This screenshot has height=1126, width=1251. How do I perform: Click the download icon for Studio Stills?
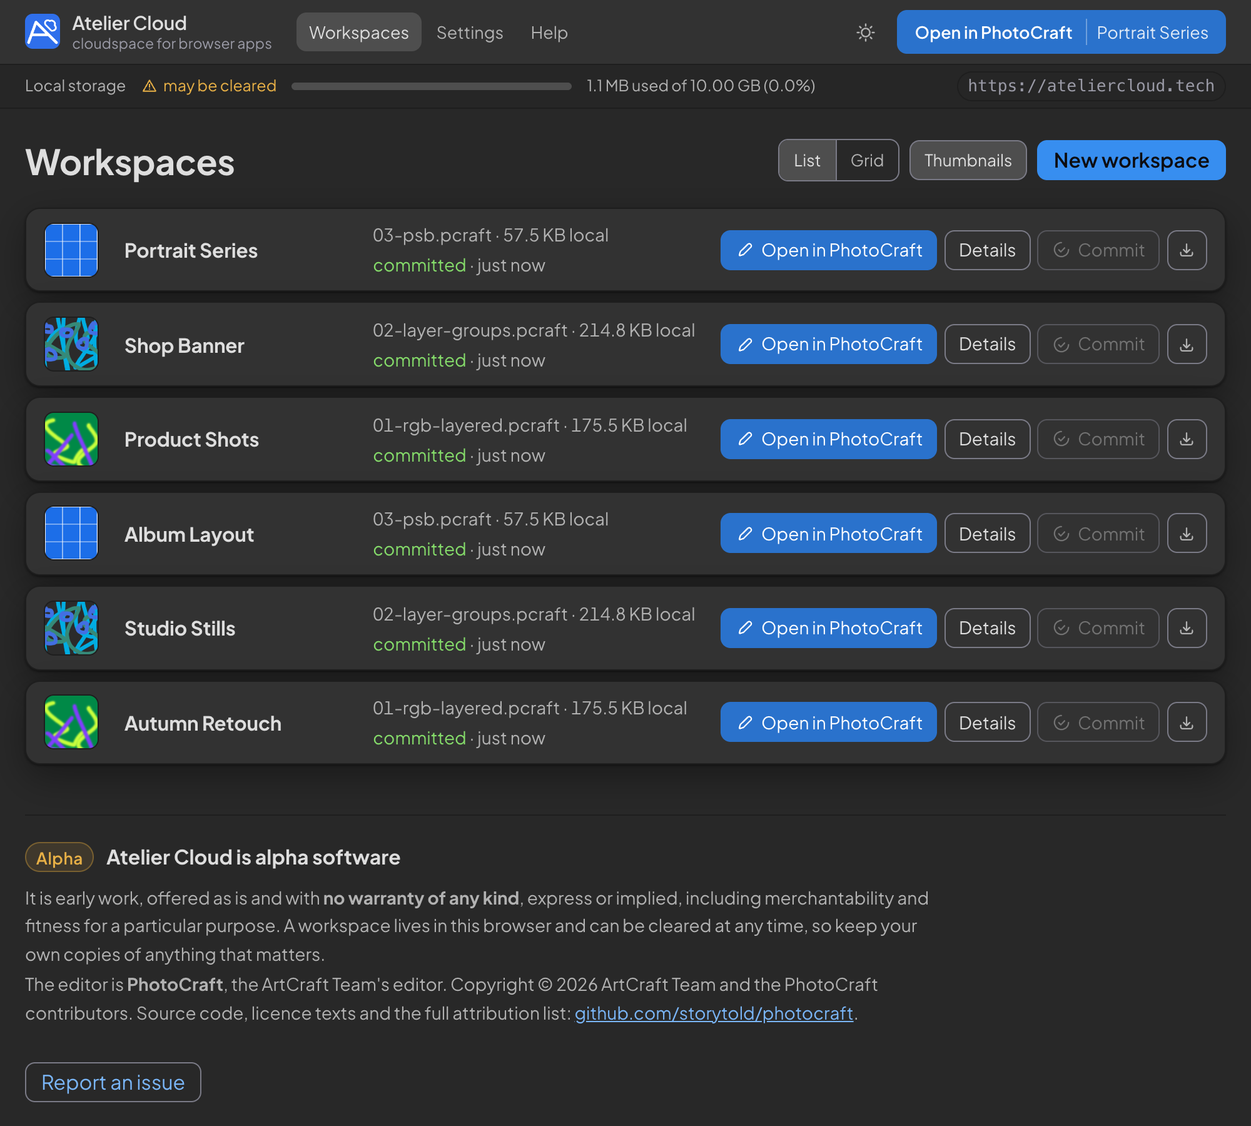click(x=1187, y=628)
